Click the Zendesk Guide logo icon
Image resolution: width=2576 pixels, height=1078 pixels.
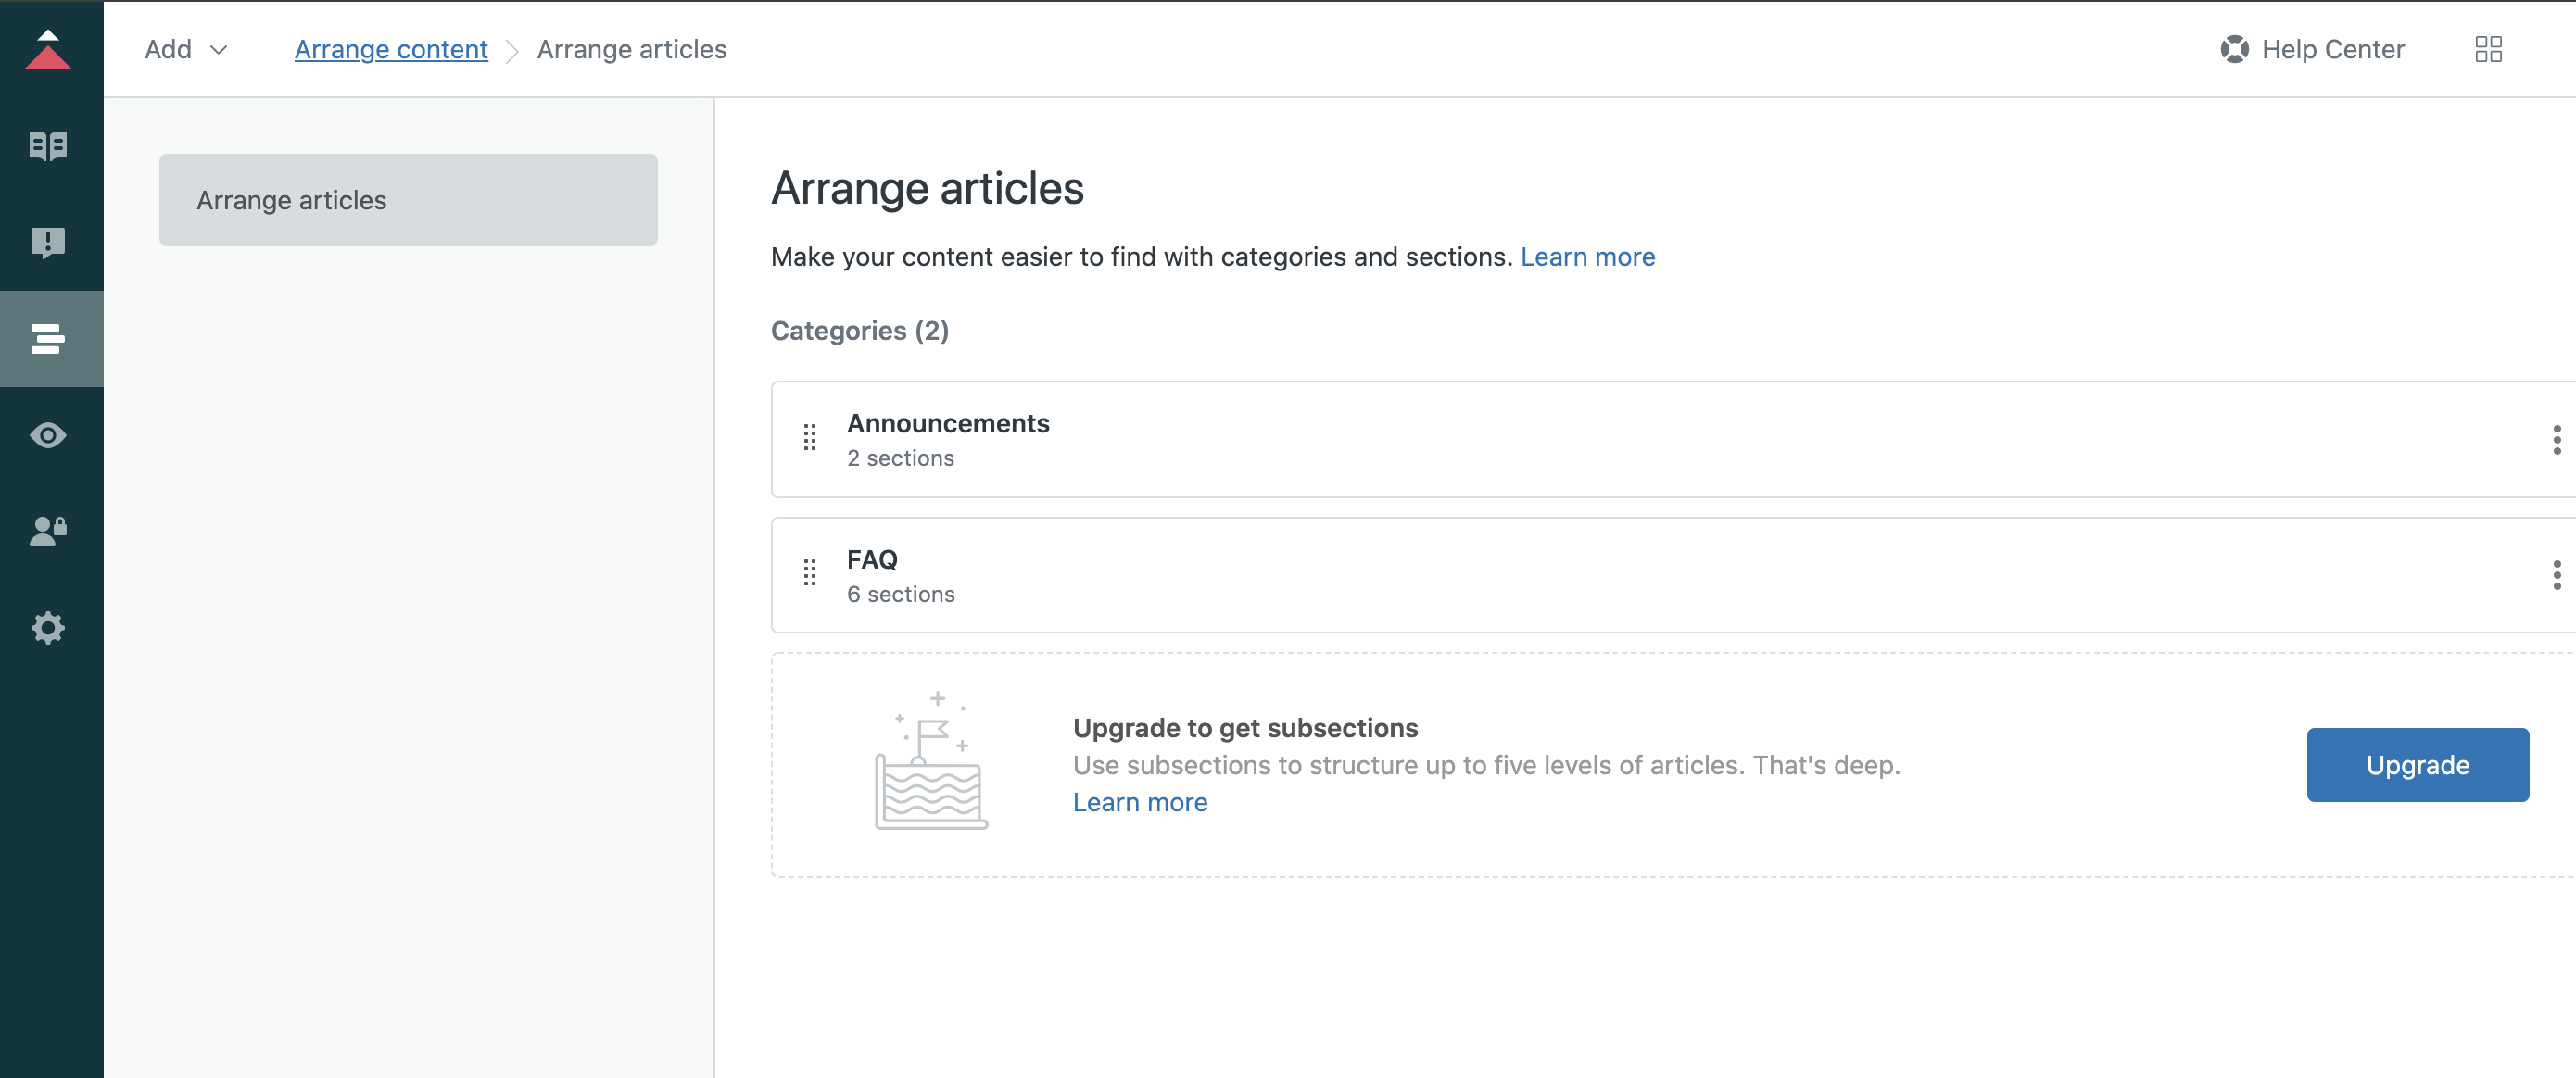(48, 50)
